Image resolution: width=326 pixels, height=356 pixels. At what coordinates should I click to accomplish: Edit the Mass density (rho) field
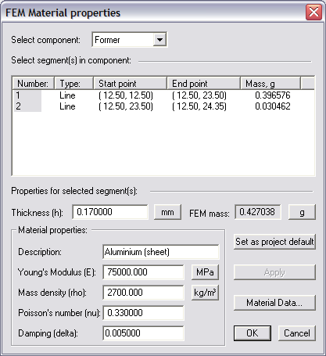tap(143, 293)
